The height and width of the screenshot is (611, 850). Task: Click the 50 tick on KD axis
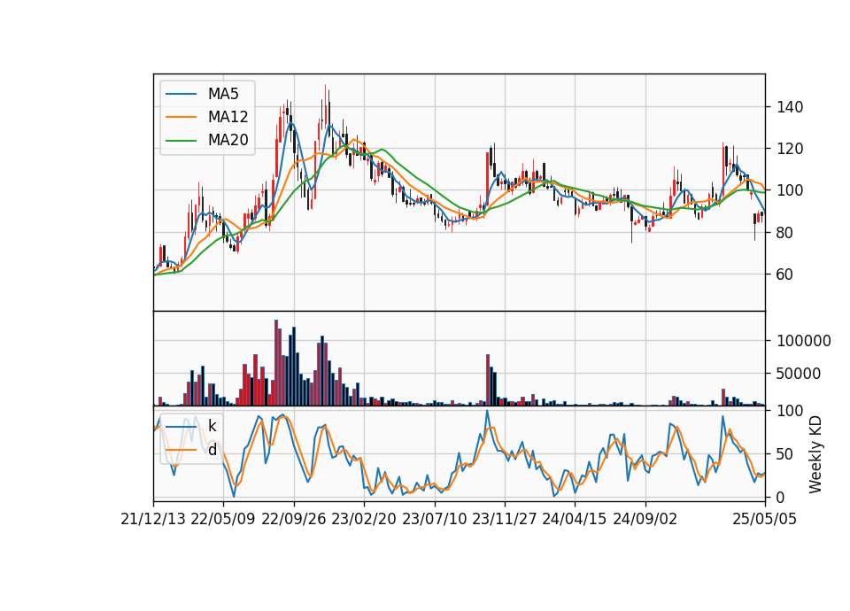[x=785, y=453]
